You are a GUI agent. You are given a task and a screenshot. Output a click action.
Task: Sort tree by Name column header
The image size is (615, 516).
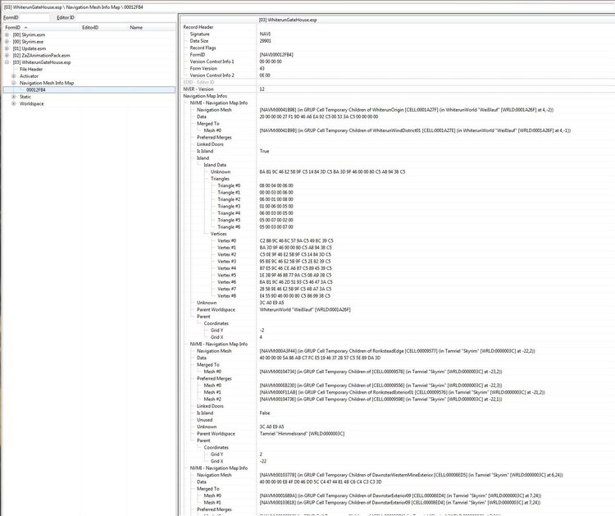(x=153, y=27)
